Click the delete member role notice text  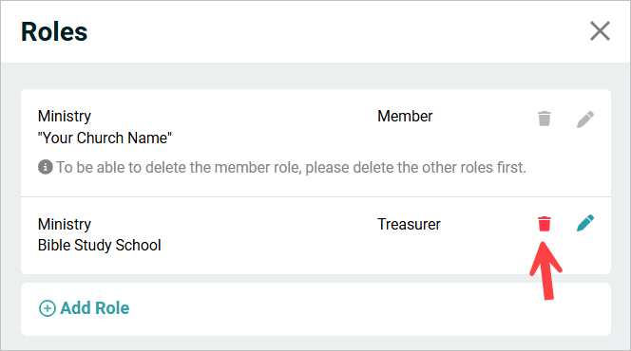click(291, 167)
